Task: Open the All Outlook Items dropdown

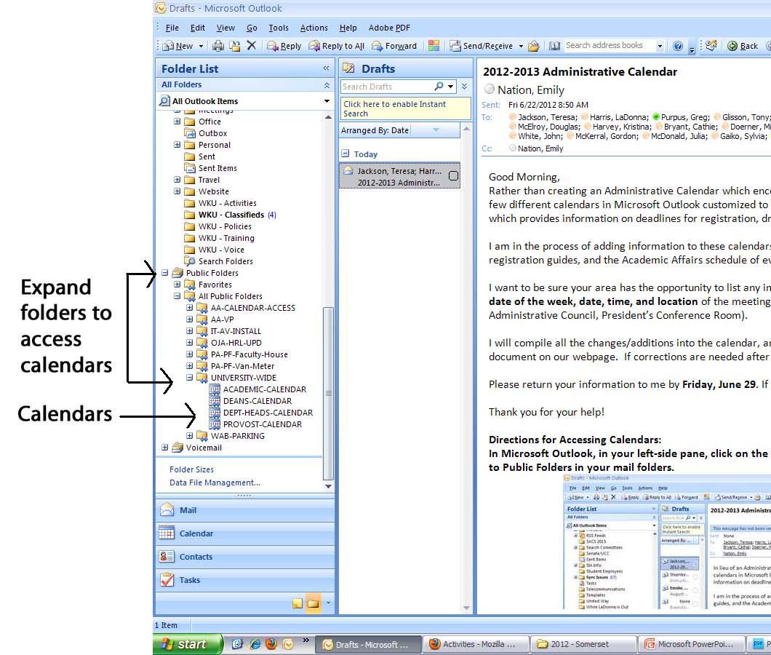Action: tap(327, 101)
